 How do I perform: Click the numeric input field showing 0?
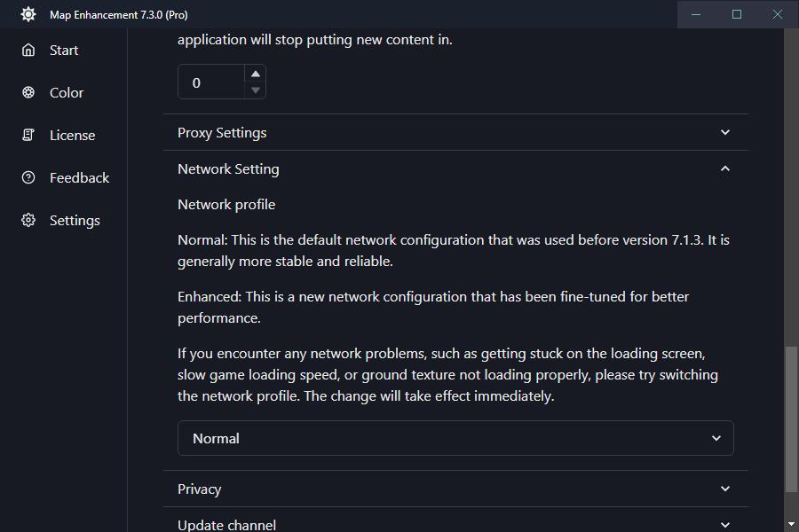(x=213, y=81)
